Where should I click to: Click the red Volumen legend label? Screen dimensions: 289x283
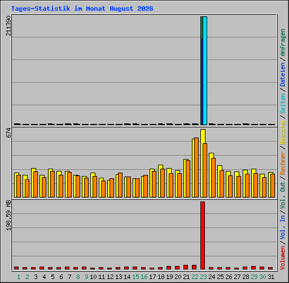point(283,258)
